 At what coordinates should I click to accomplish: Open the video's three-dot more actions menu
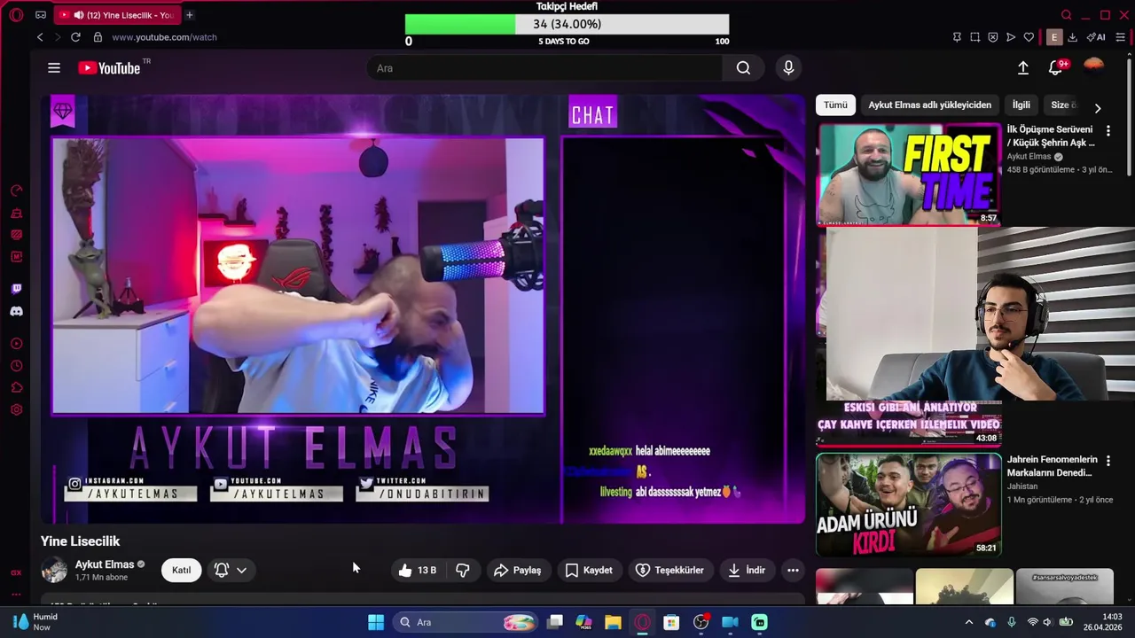point(793,571)
